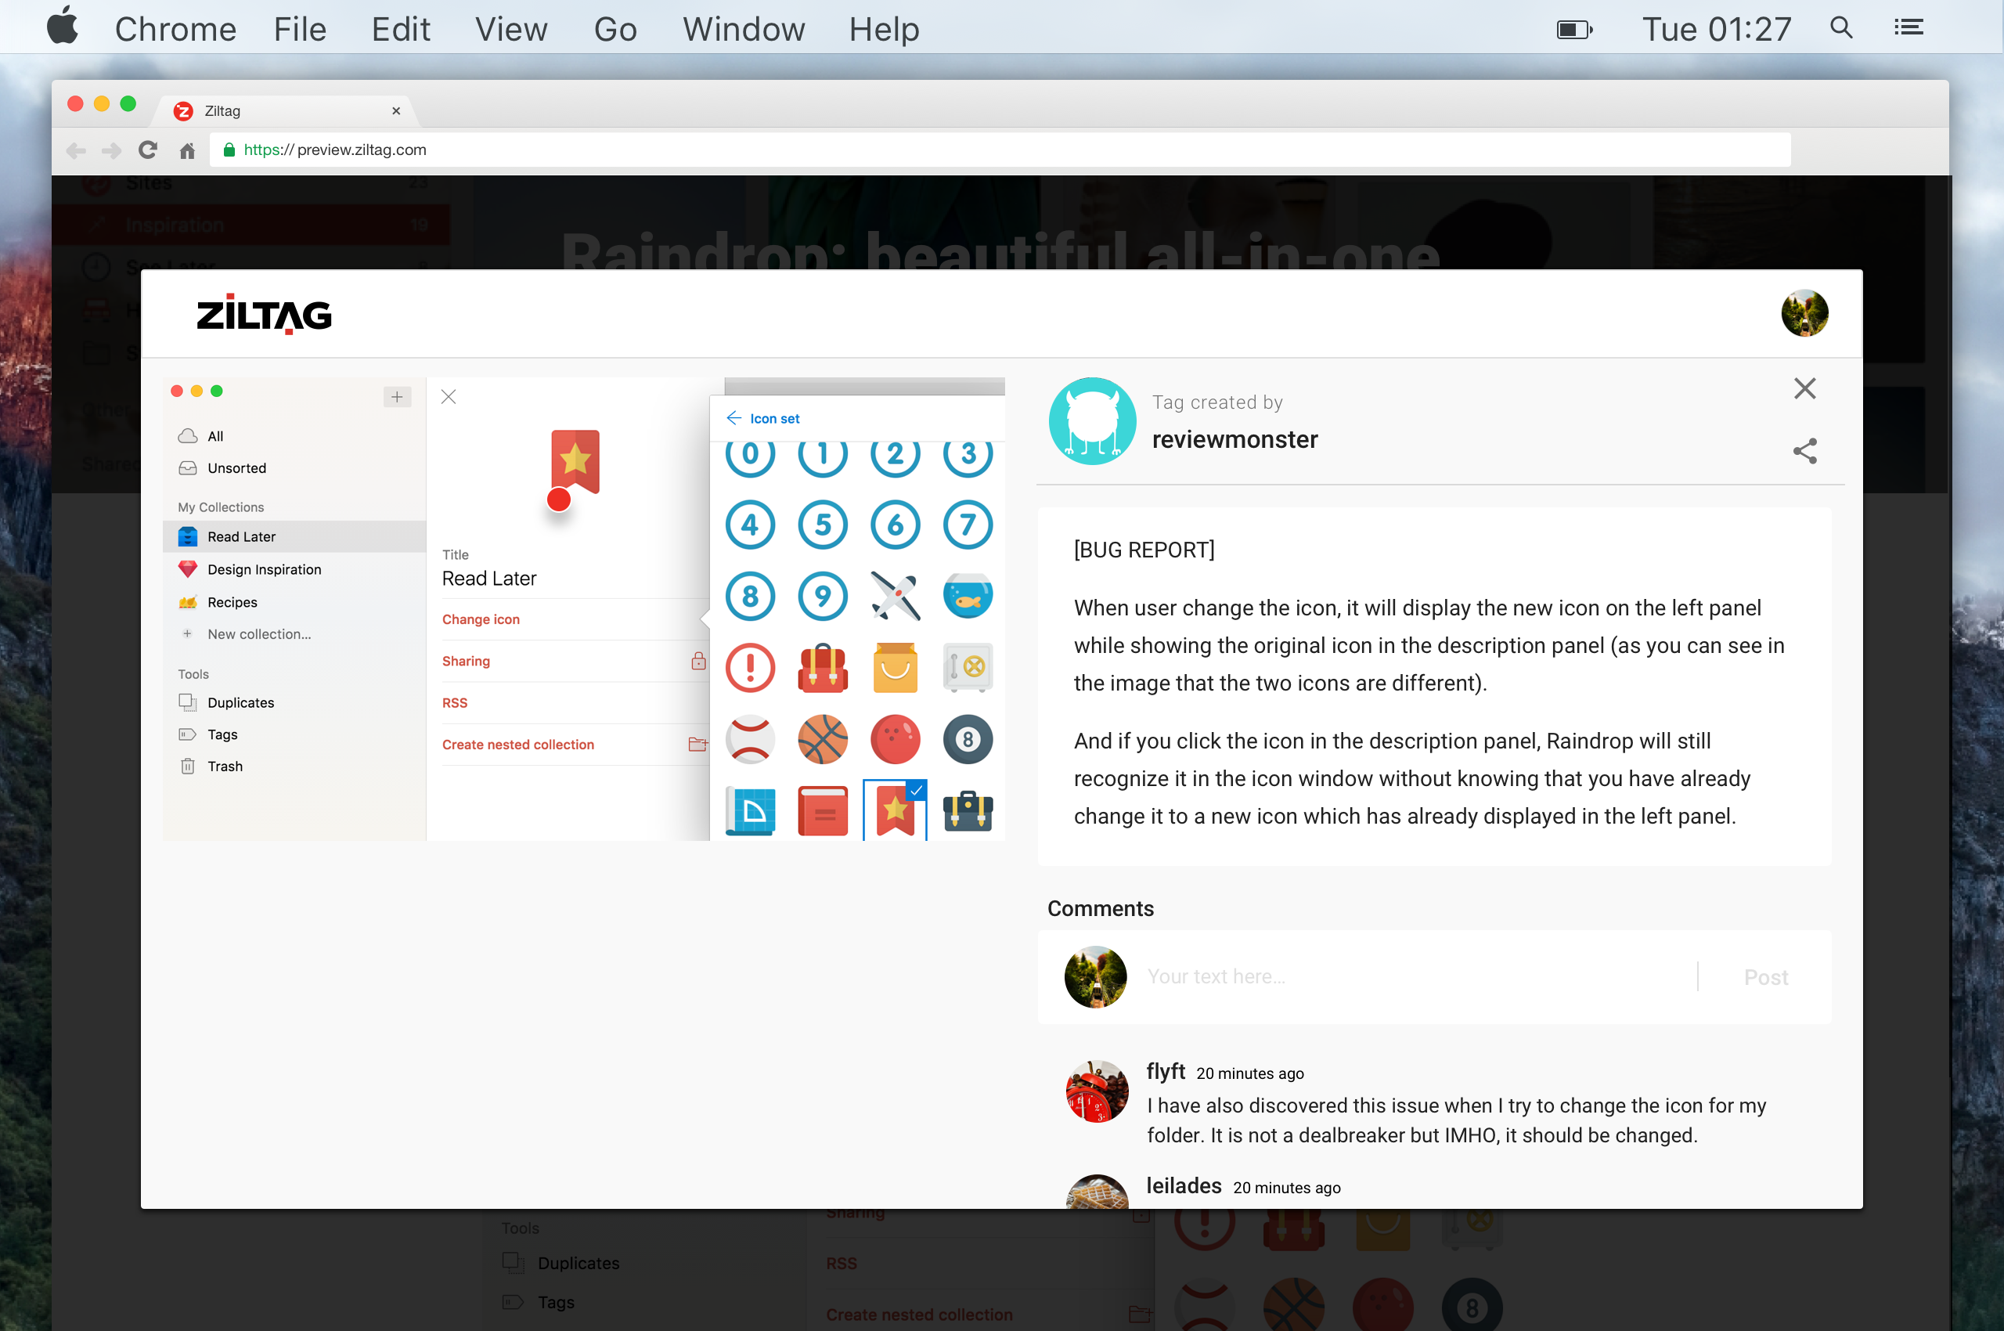The height and width of the screenshot is (1331, 2004).
Task: Click the Ziltag logo
Action: tap(264, 315)
